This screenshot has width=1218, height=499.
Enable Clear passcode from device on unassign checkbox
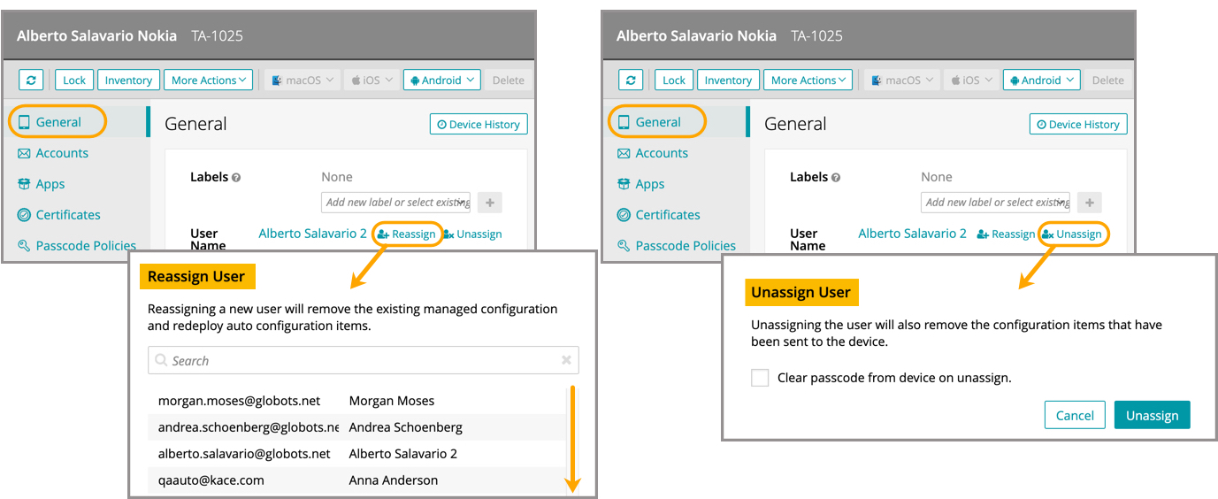pyautogui.click(x=760, y=378)
